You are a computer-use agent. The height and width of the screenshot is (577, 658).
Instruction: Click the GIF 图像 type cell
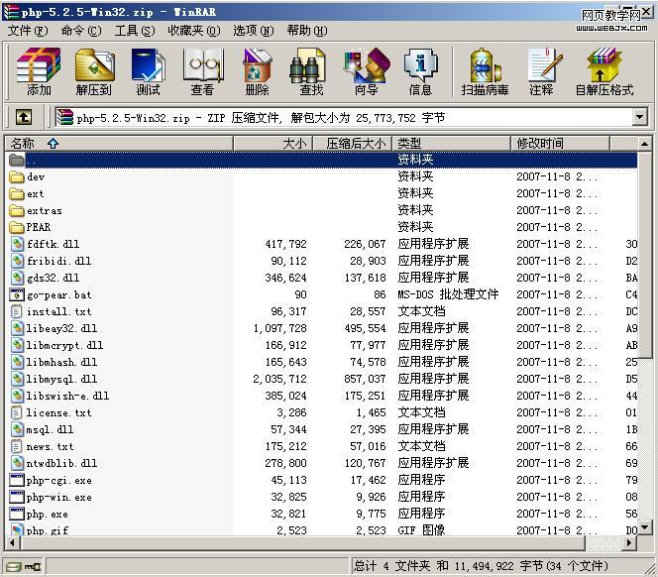(421, 530)
